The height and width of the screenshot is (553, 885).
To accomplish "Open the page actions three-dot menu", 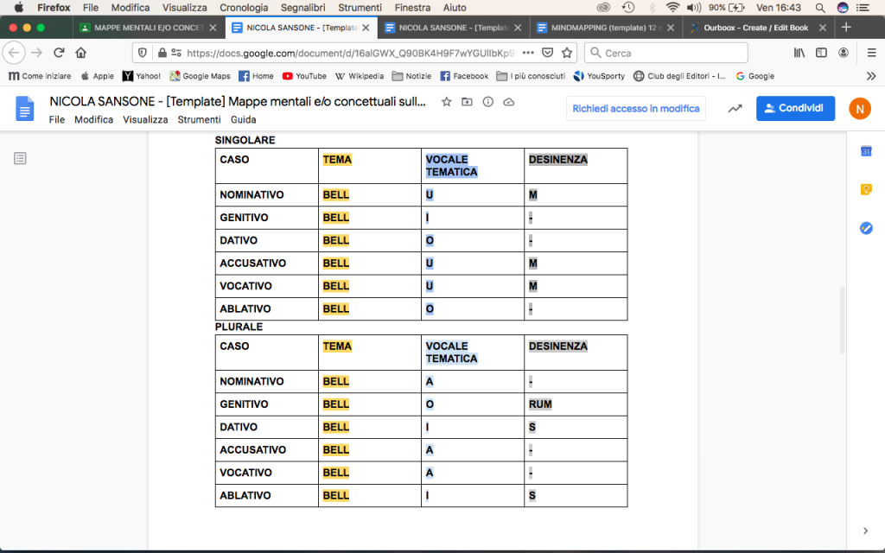I will point(528,53).
